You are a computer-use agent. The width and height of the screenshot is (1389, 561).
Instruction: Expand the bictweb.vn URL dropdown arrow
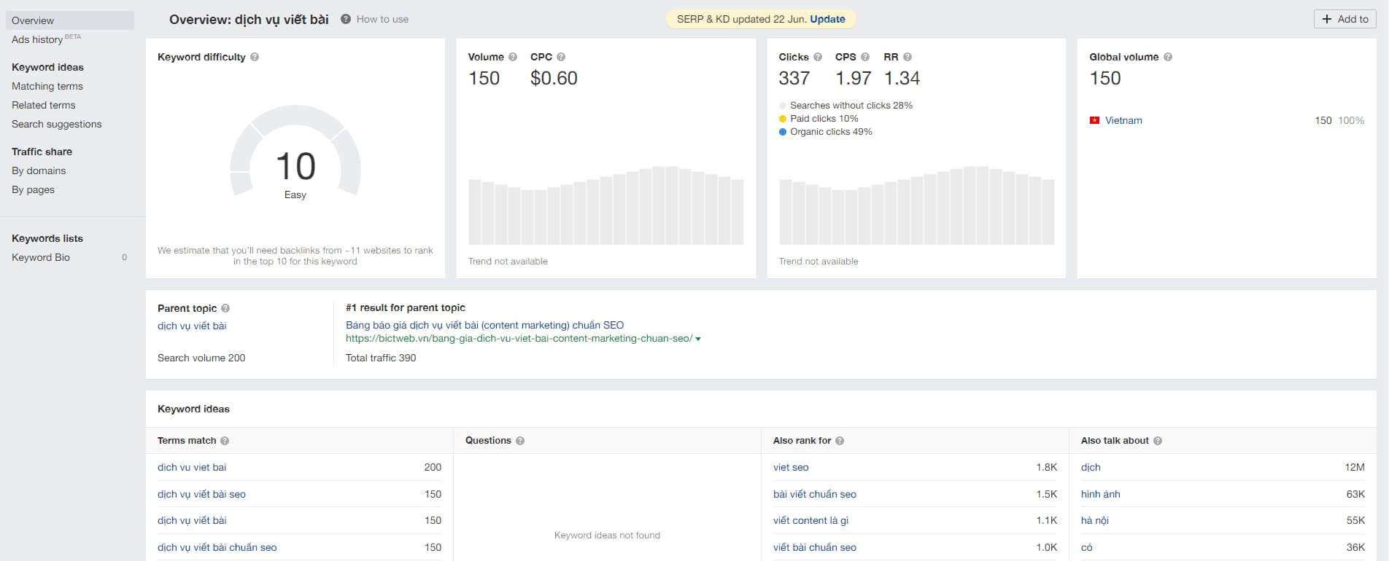[698, 339]
